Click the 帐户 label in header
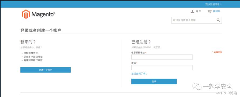240x97 pixels. pyautogui.click(x=198, y=11)
